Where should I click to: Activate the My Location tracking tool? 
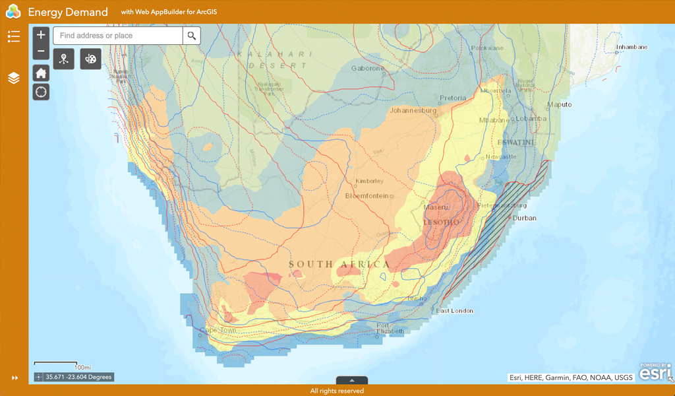pos(40,92)
